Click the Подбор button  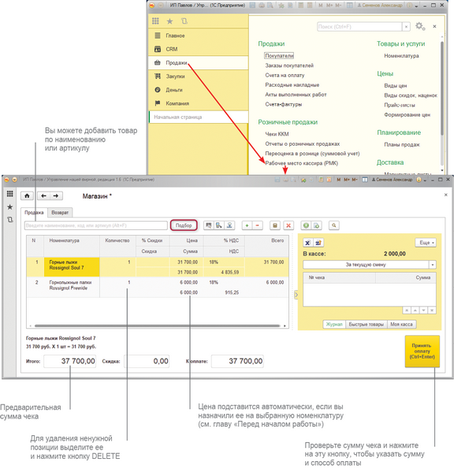click(x=184, y=225)
